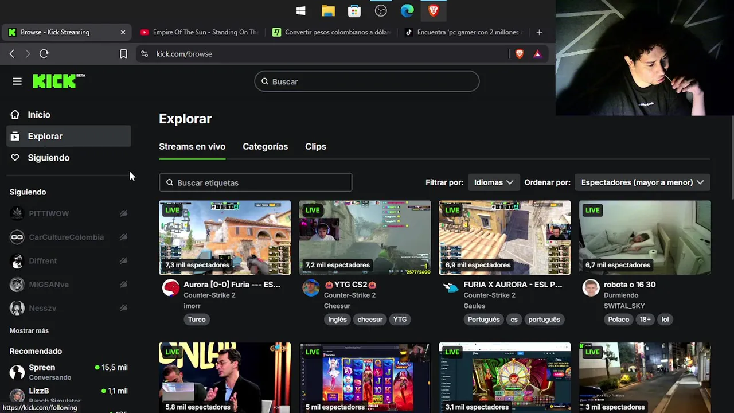Open Cheesur streamer avatar

311,287
